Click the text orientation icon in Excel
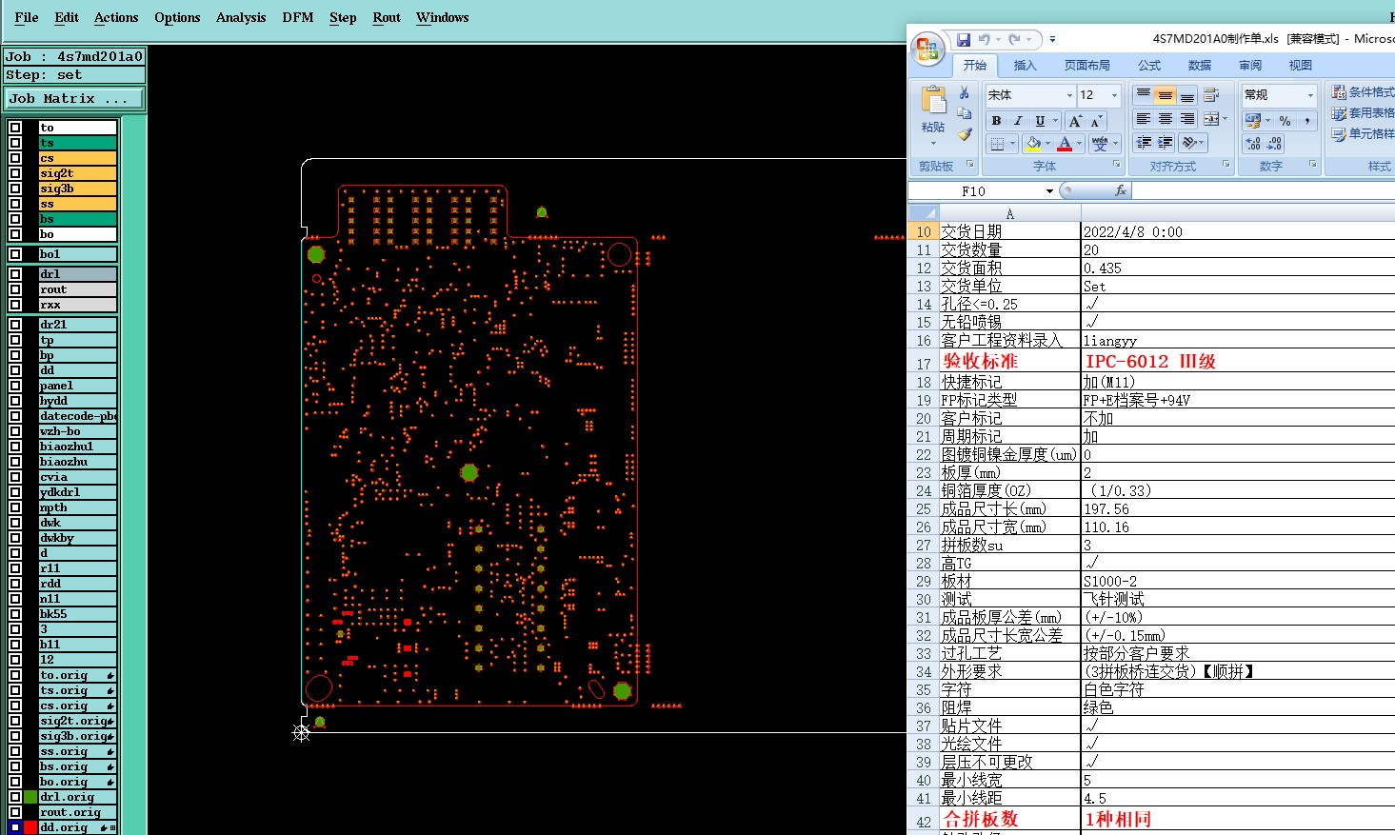1395x835 pixels. 1188,143
